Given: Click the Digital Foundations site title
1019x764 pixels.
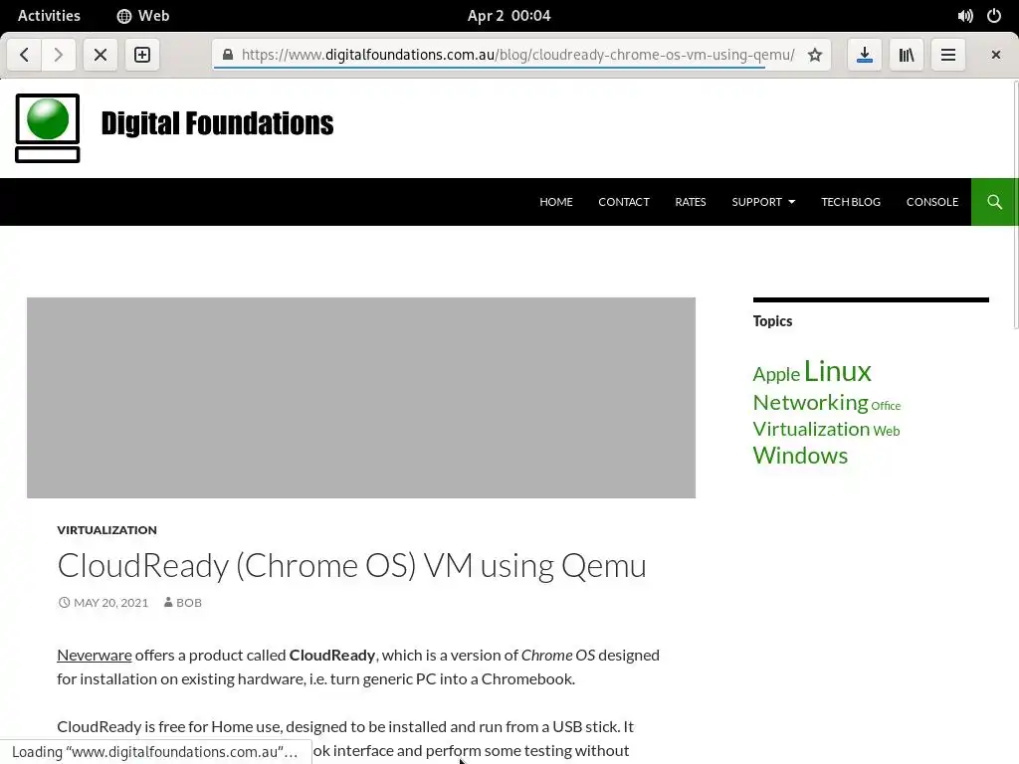Looking at the screenshot, I should tap(217, 123).
